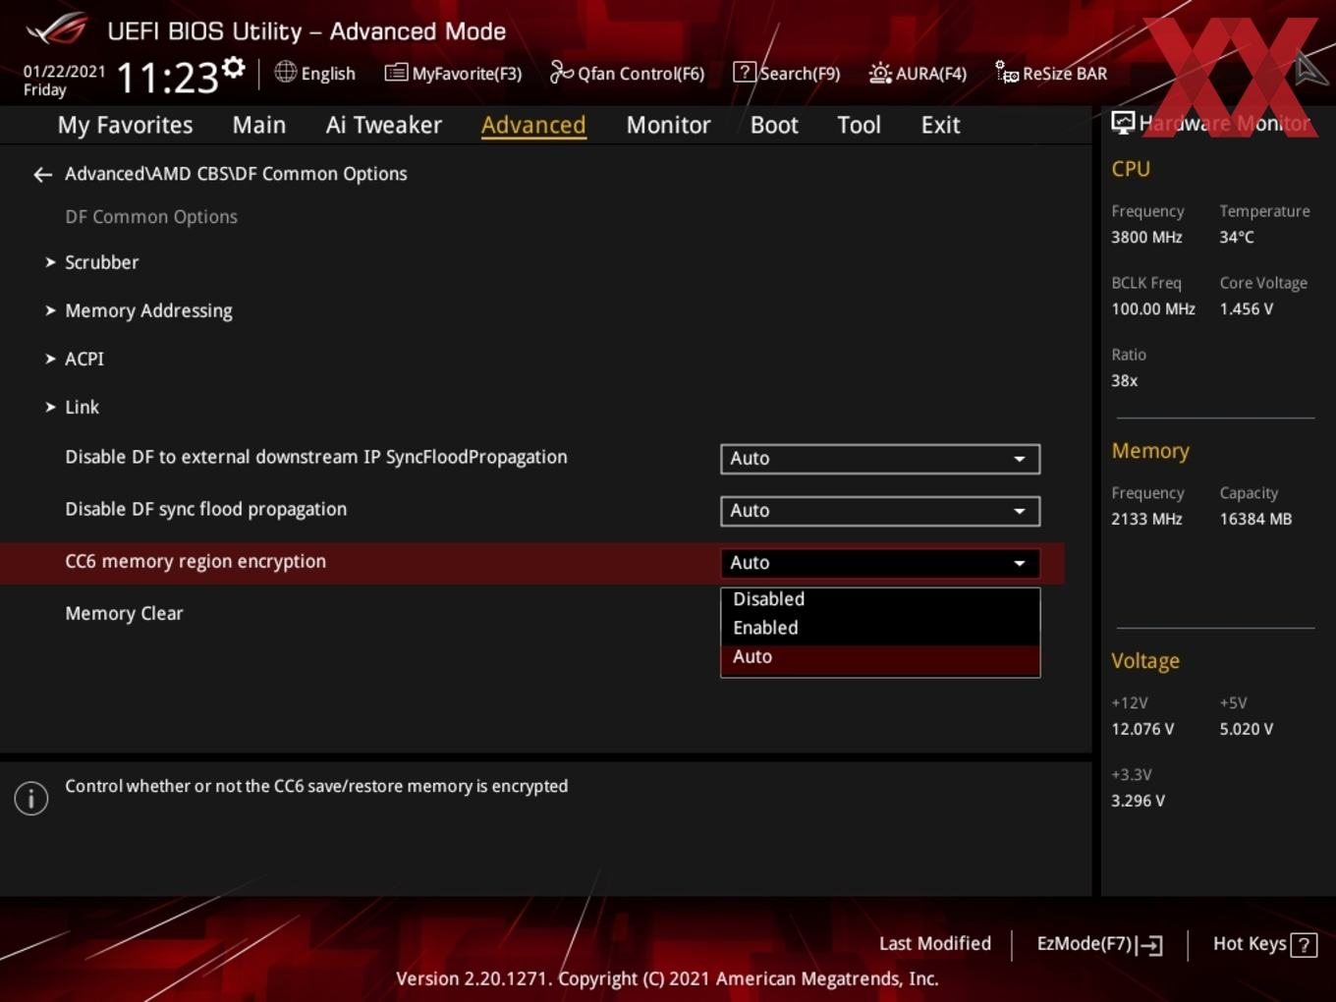Viewport: 1336px width, 1002px height.
Task: Click the BCLK Freq value 100.00 MHz
Action: click(x=1153, y=308)
